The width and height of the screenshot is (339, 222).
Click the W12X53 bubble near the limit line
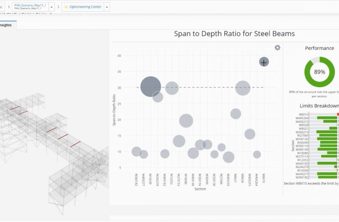click(172, 88)
